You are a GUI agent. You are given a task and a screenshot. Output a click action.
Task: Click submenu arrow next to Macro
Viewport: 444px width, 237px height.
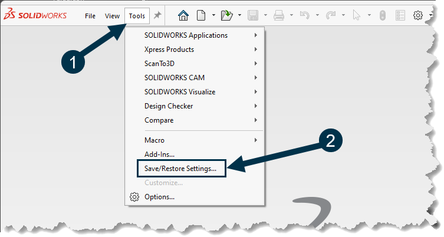(256, 140)
